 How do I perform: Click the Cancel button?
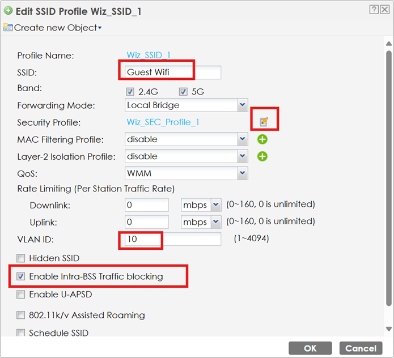coord(361,348)
